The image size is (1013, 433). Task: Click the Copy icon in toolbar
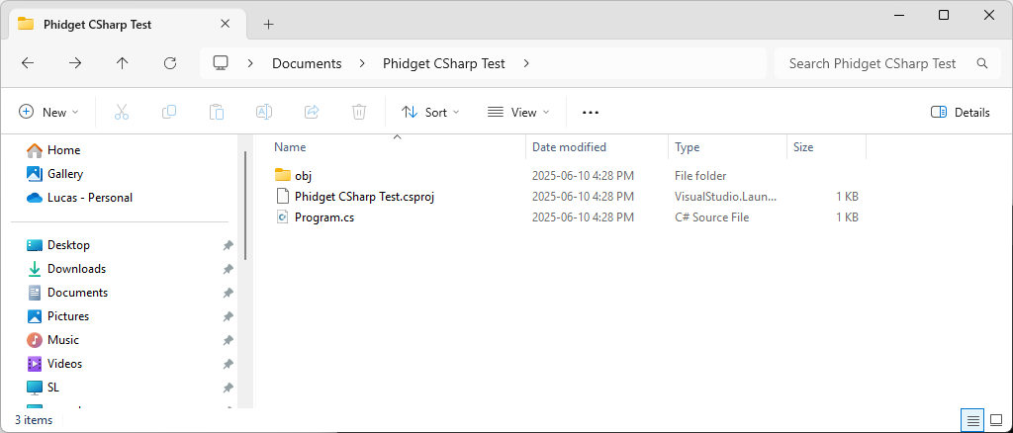168,113
